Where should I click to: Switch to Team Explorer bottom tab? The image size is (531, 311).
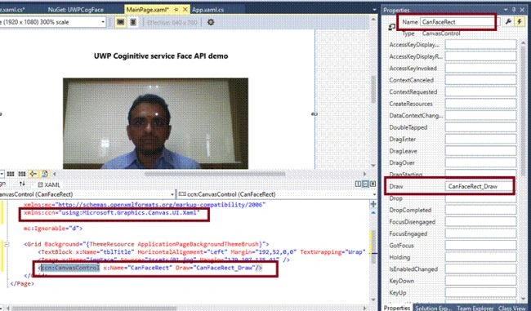coord(475,308)
